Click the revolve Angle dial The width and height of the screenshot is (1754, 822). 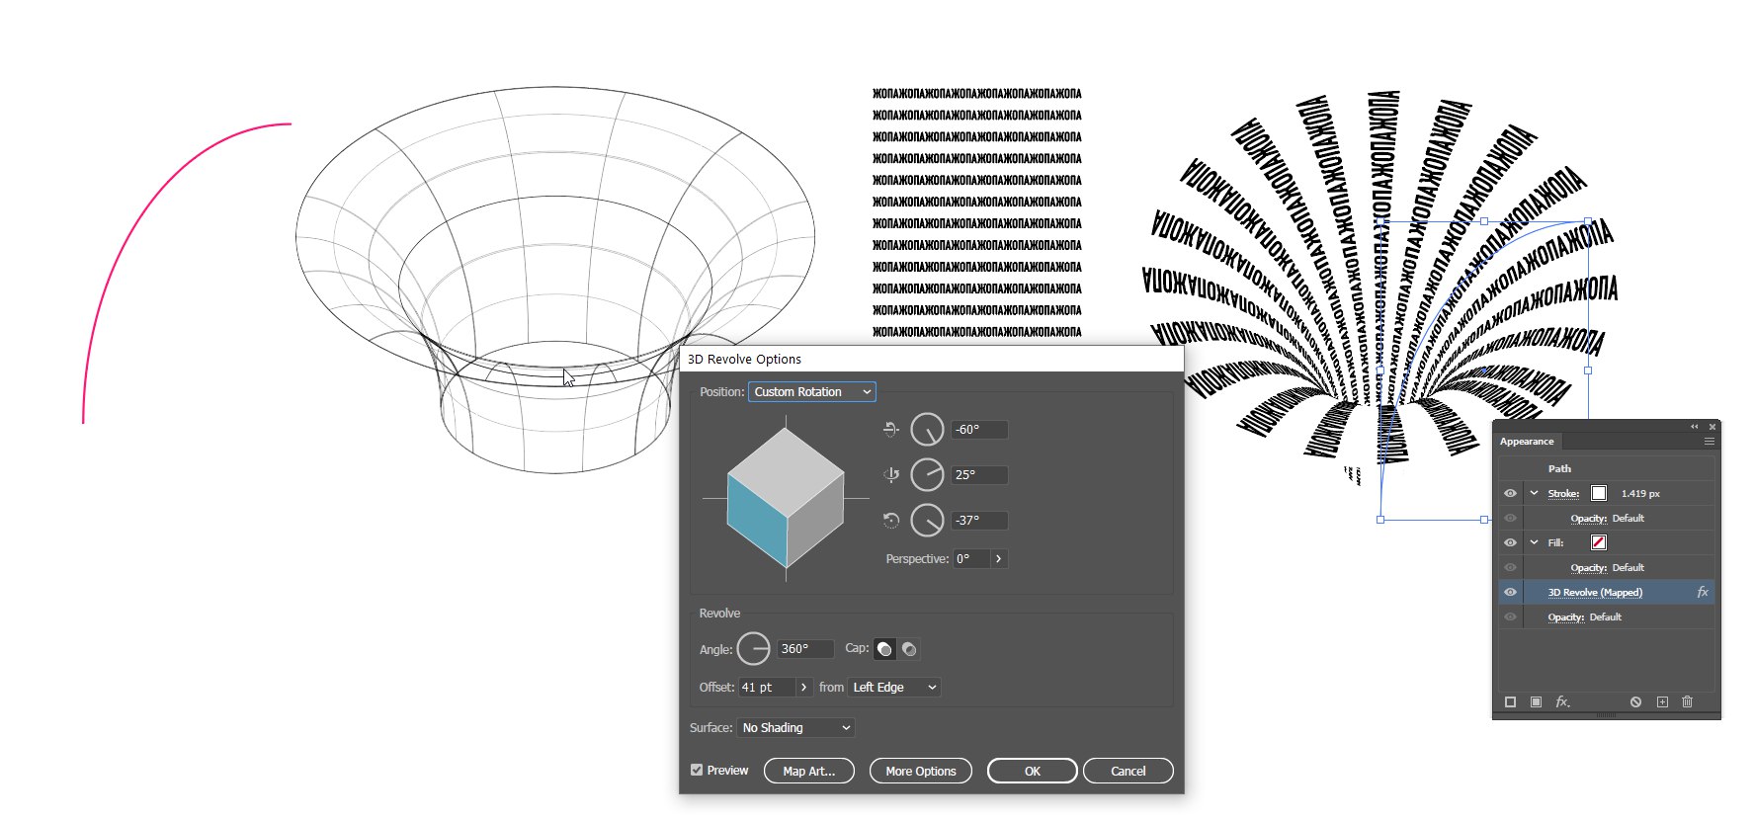tap(754, 649)
